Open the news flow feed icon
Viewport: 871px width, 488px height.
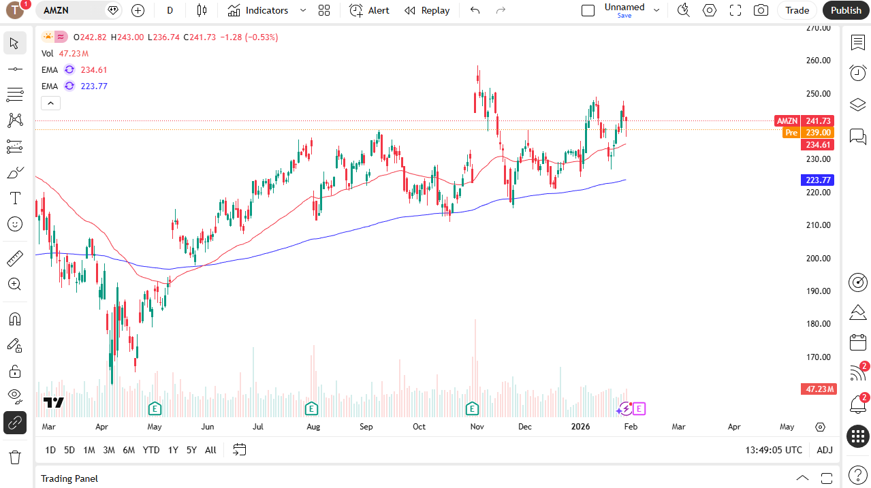[x=857, y=373]
